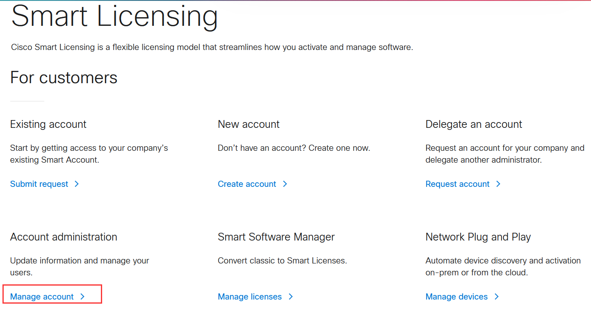Click chevron arrow beside Submit request

pos(77,184)
